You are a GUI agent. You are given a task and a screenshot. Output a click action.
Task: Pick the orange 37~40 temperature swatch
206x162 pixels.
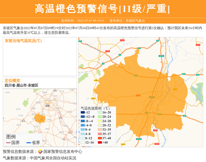pos(100,138)
